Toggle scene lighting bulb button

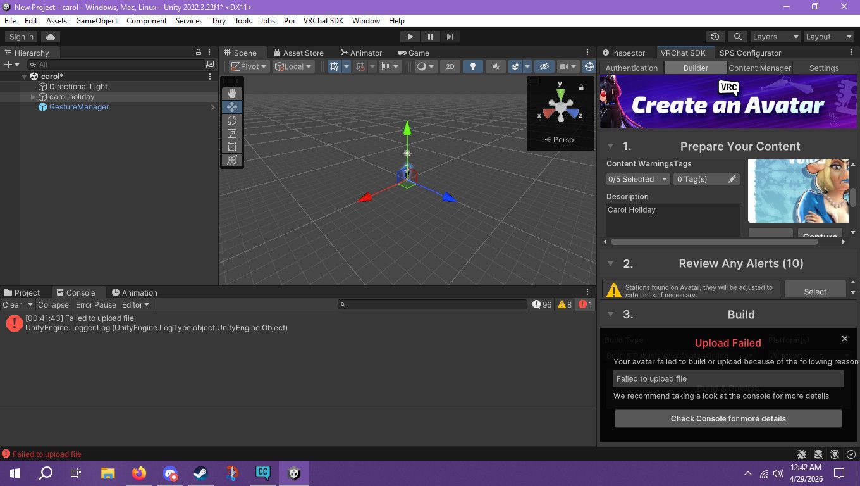[x=472, y=66]
